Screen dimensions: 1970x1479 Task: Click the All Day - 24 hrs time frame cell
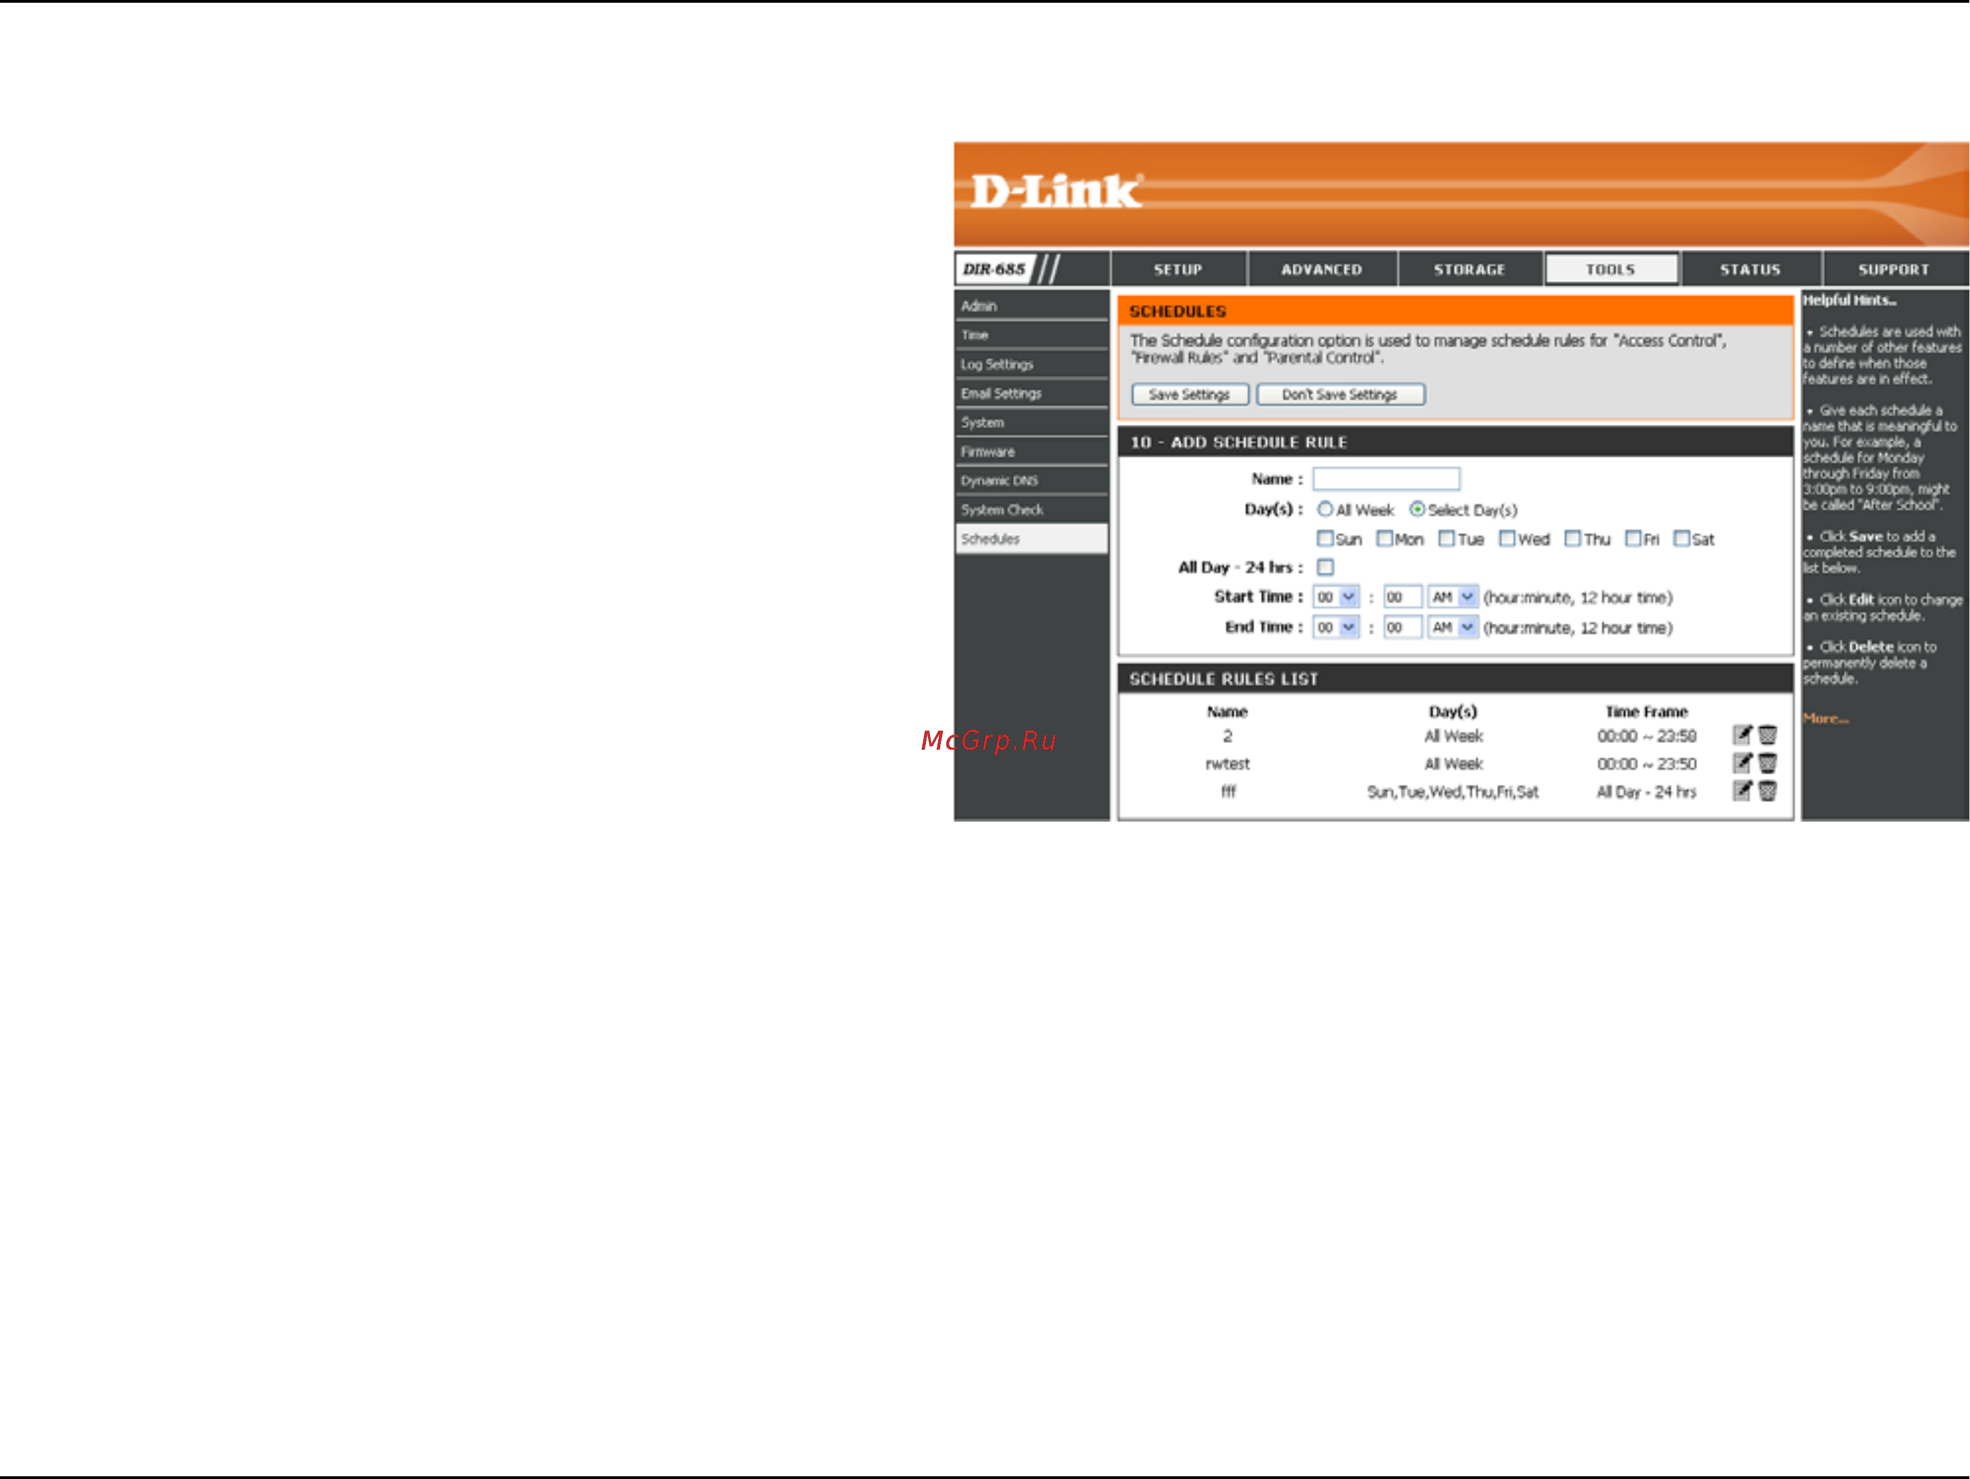(x=1646, y=791)
